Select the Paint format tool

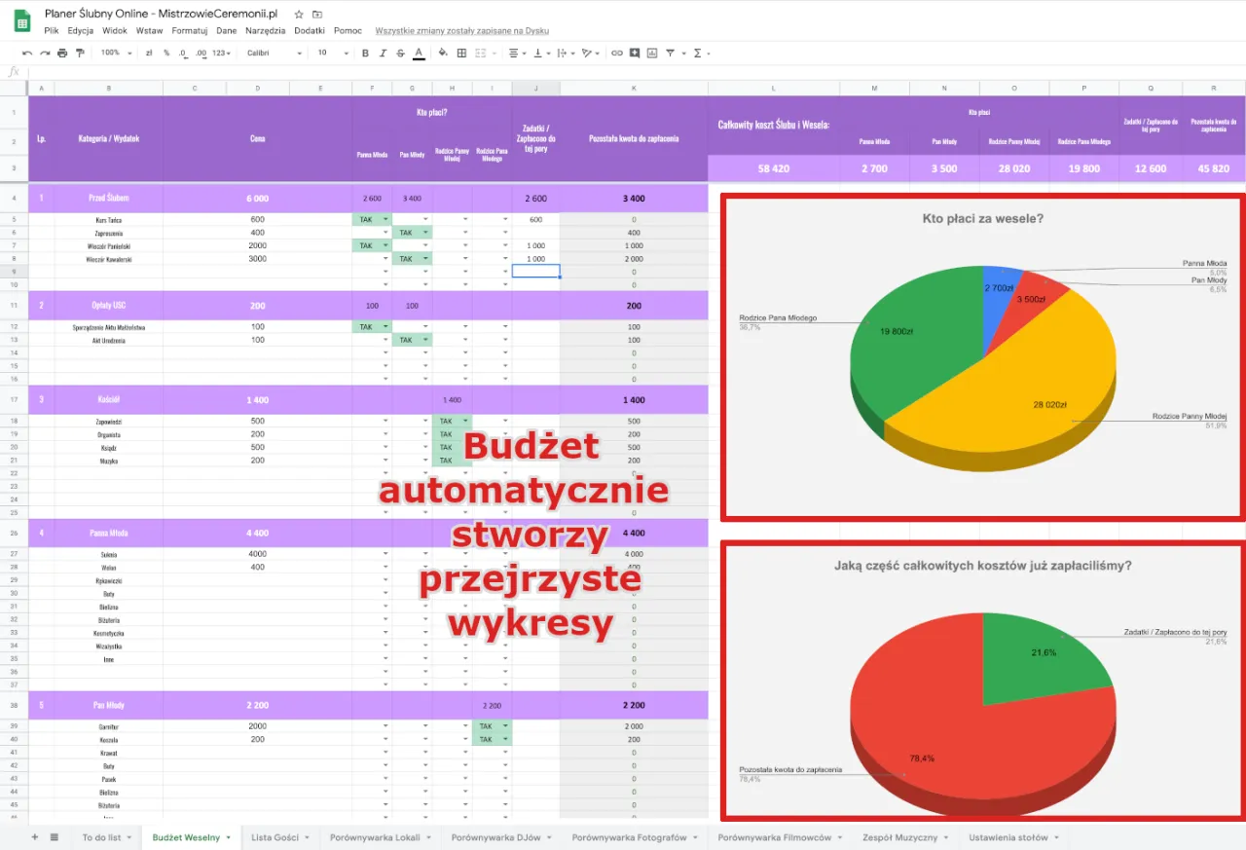(80, 53)
